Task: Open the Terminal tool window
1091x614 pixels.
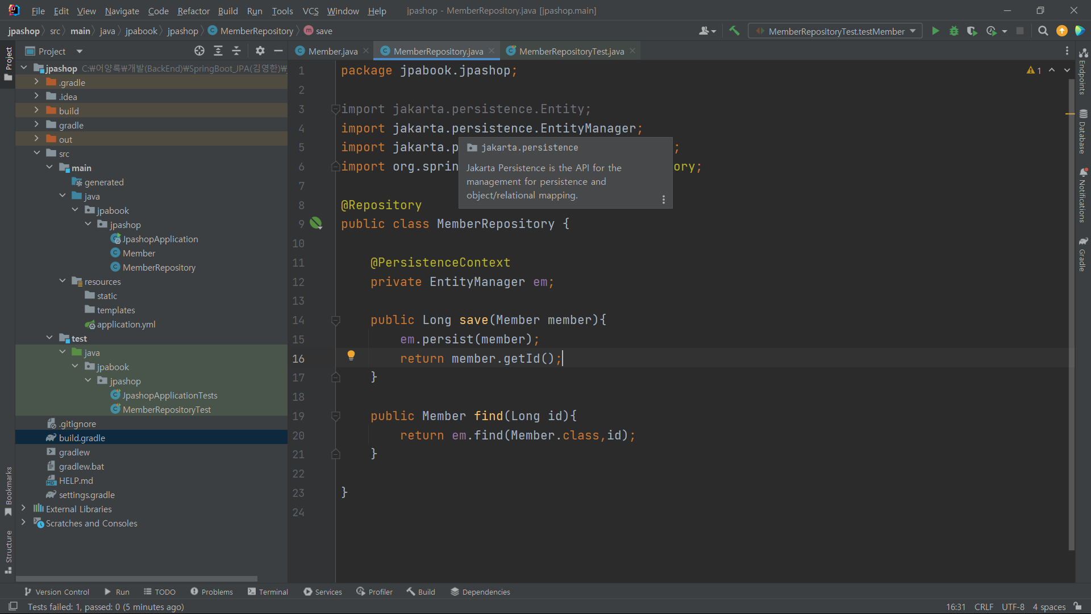Action: tap(268, 592)
